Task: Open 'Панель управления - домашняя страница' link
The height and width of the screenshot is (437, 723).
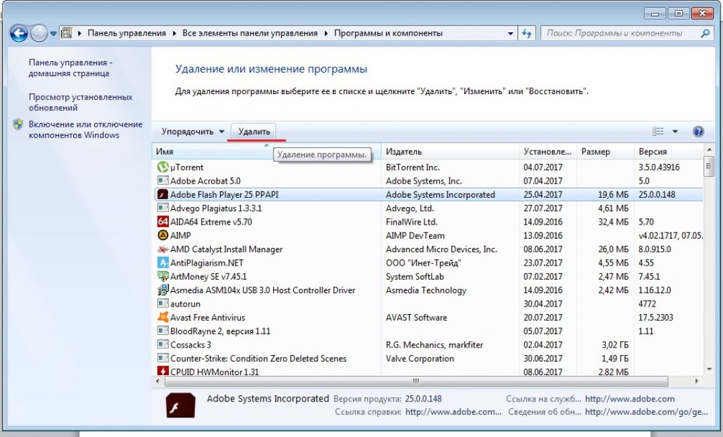Action: click(x=71, y=68)
